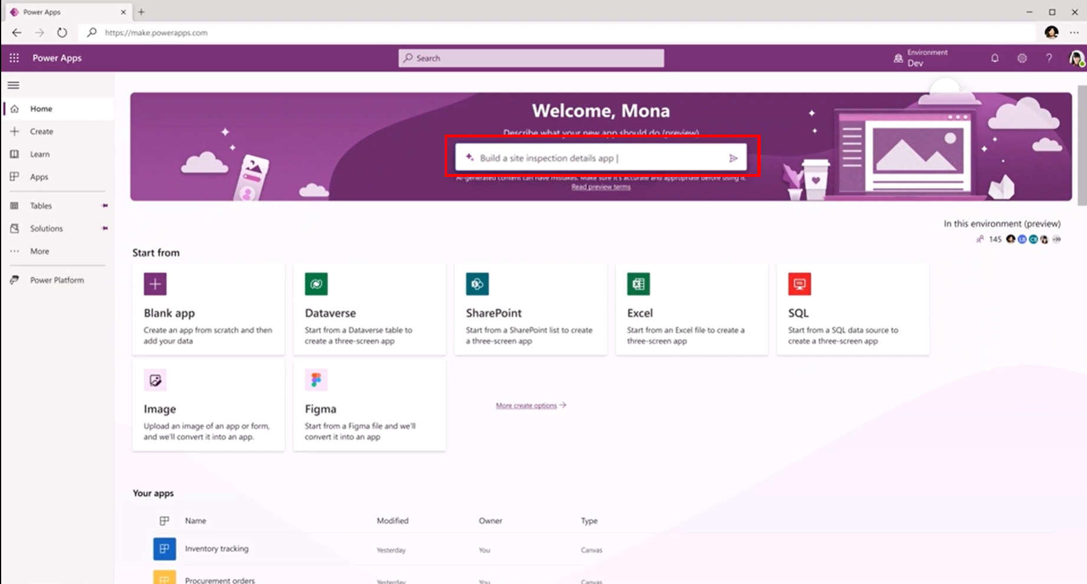Open the Environment Dev picker
Image resolution: width=1087 pixels, height=584 pixels.
point(921,58)
